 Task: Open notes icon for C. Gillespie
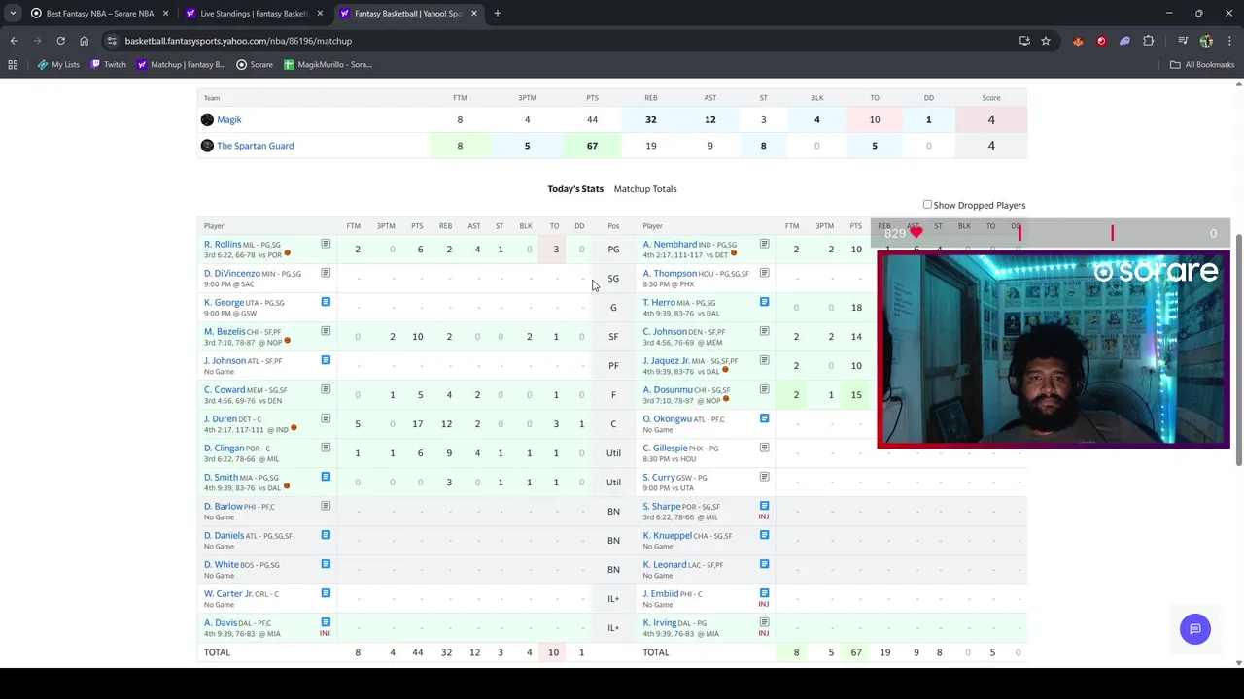coord(764,448)
